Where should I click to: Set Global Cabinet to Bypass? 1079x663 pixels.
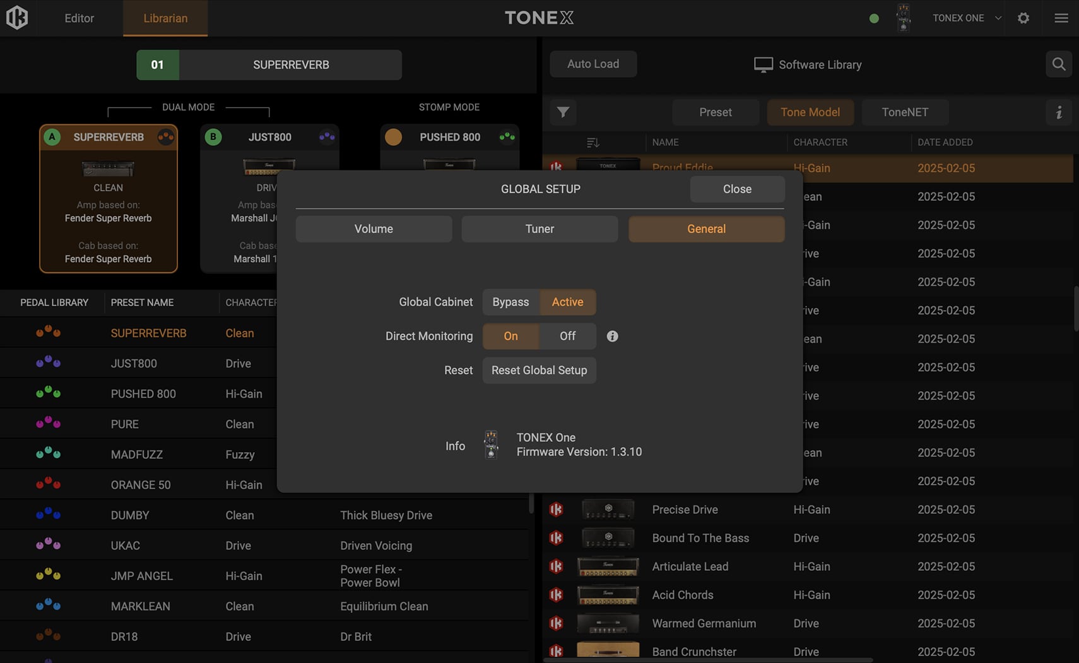(x=510, y=302)
